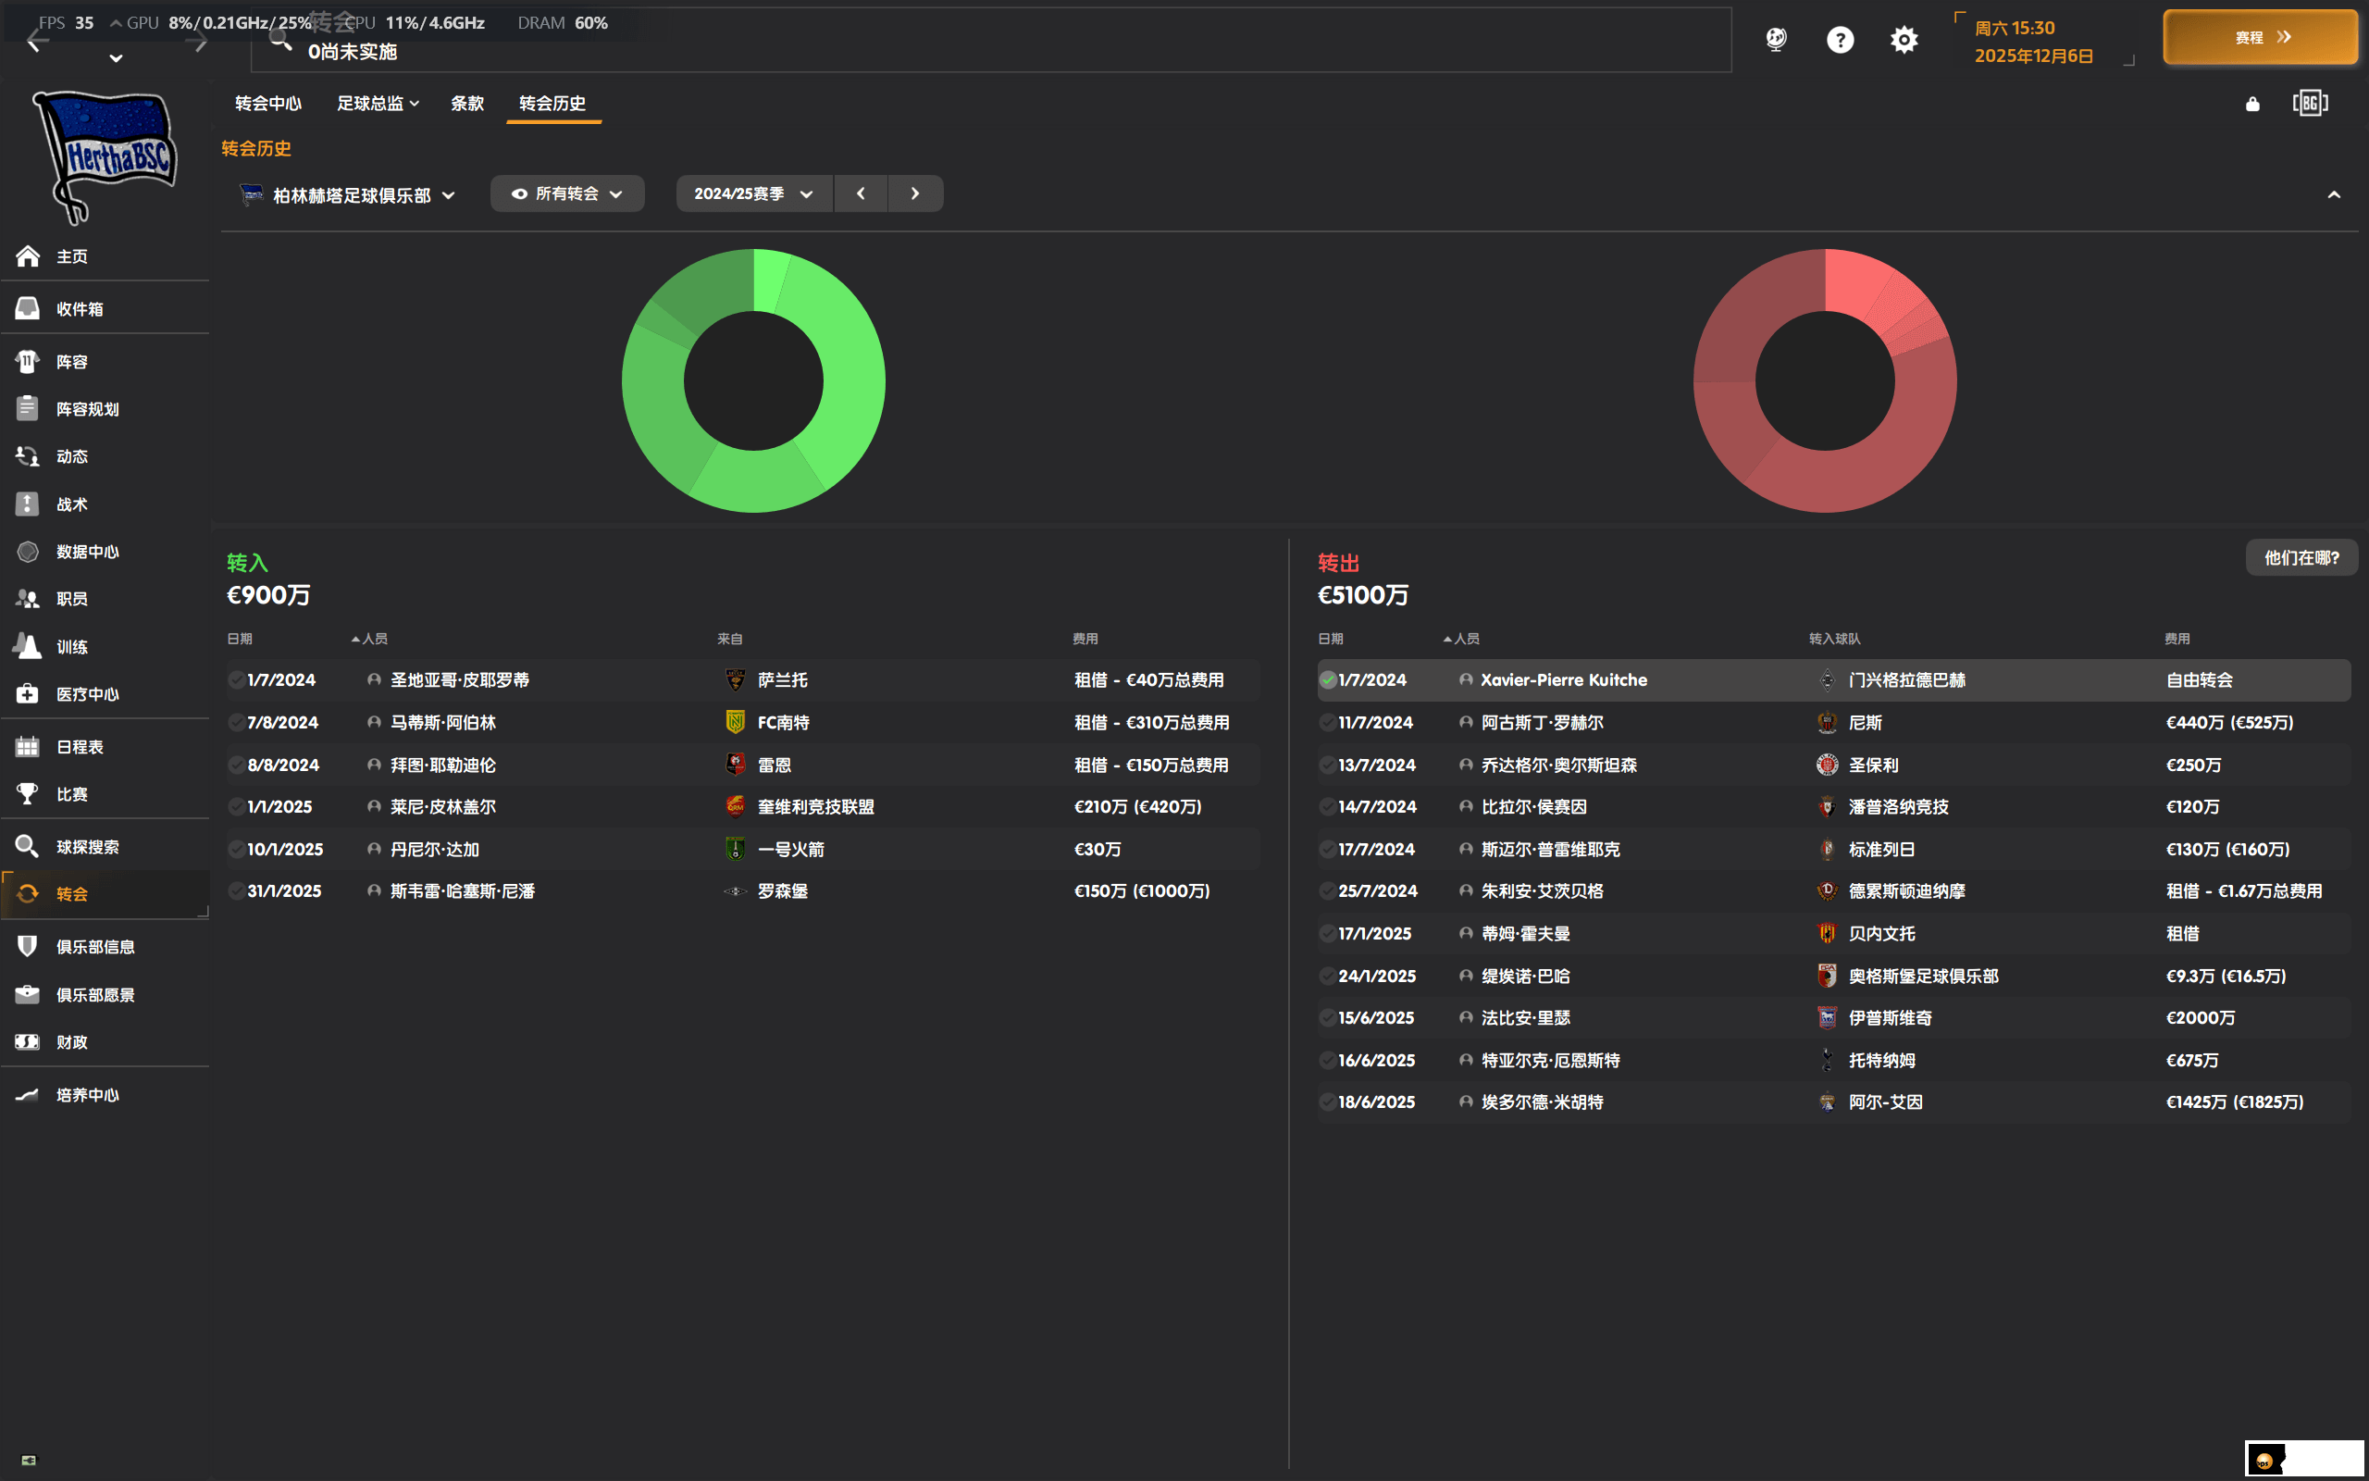Image resolution: width=2369 pixels, height=1481 pixels.
Task: Click the globe world icon in top bar
Action: pos(1776,39)
